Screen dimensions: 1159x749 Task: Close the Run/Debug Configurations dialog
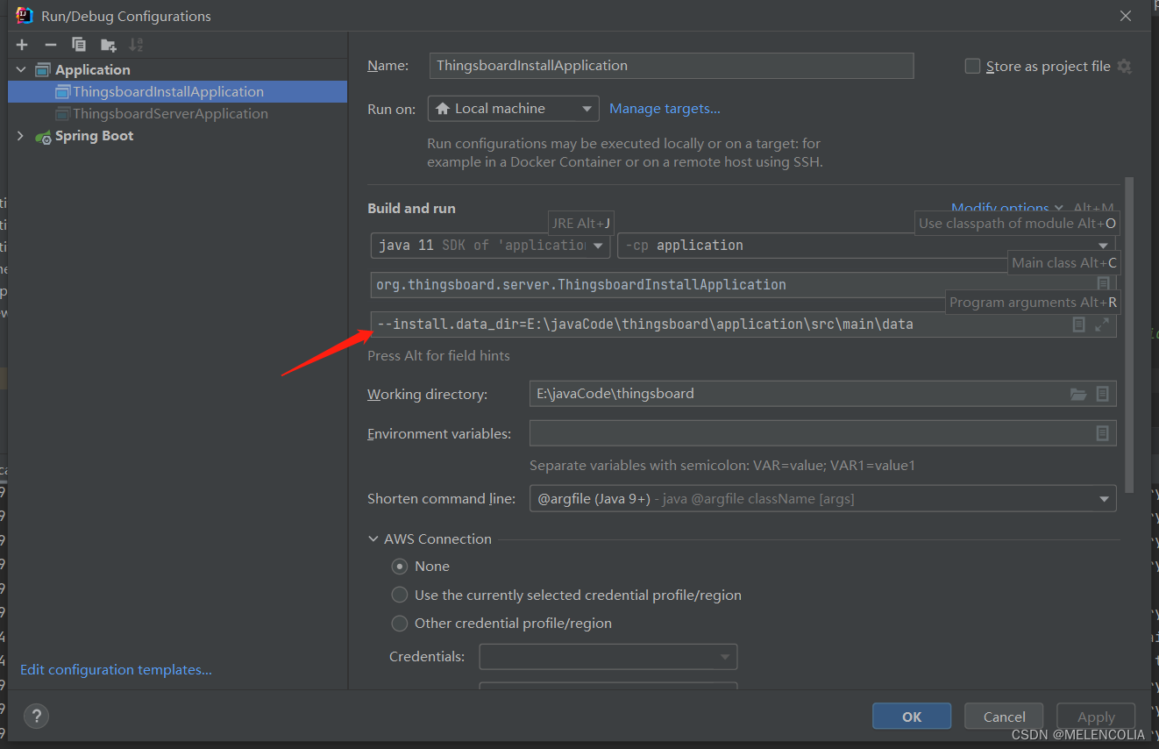1126,16
